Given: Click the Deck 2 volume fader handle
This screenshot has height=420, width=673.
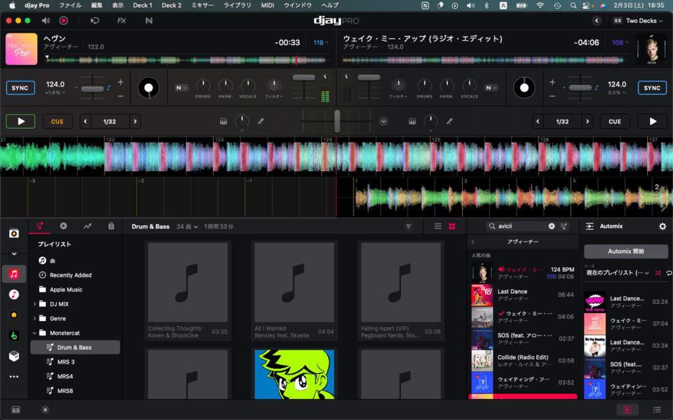Looking at the screenshot, I should [x=369, y=77].
